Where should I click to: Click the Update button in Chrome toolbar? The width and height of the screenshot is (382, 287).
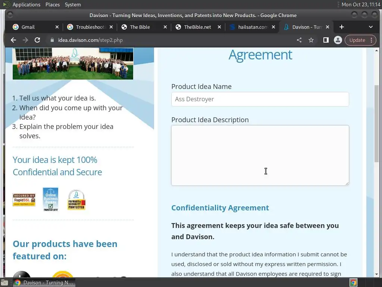tap(357, 40)
